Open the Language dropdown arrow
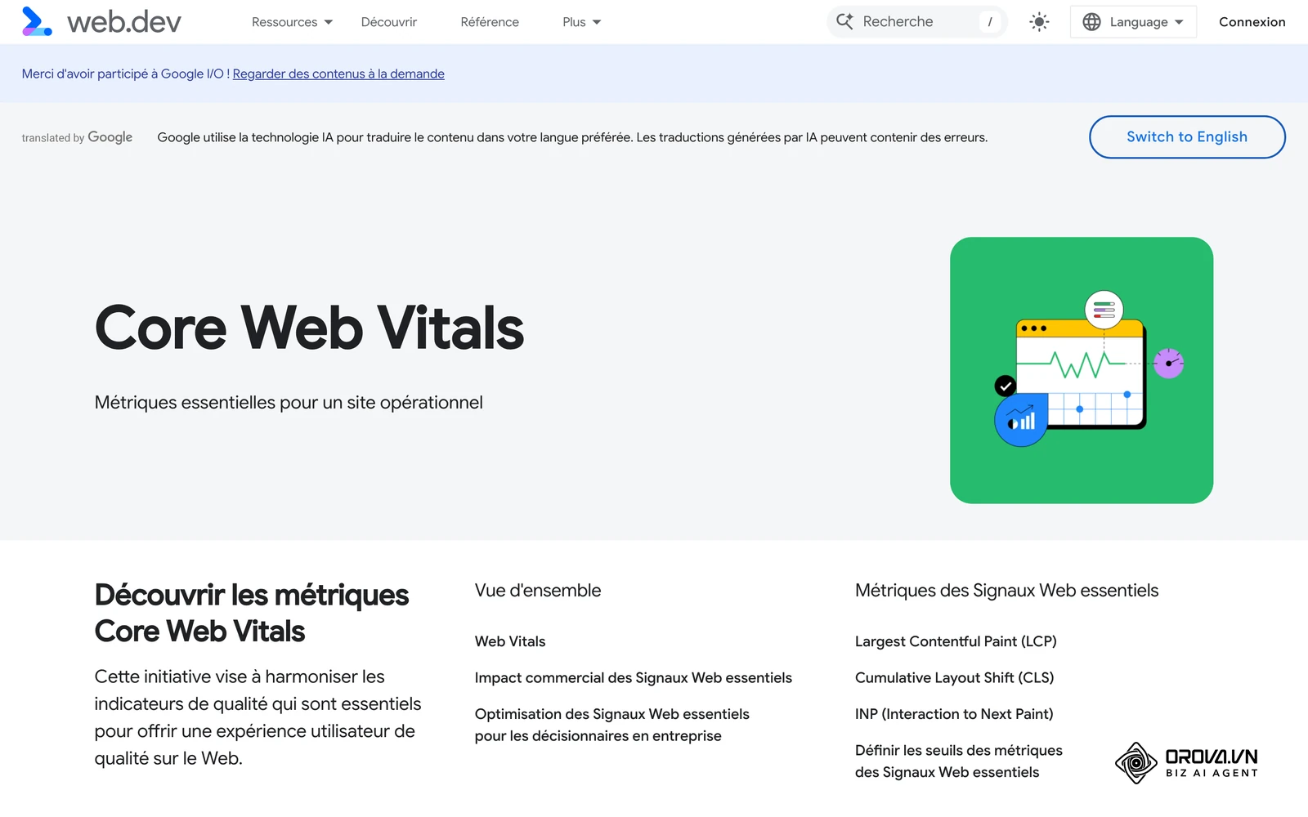Screen dimensions: 1308x817 pyautogui.click(x=1179, y=22)
